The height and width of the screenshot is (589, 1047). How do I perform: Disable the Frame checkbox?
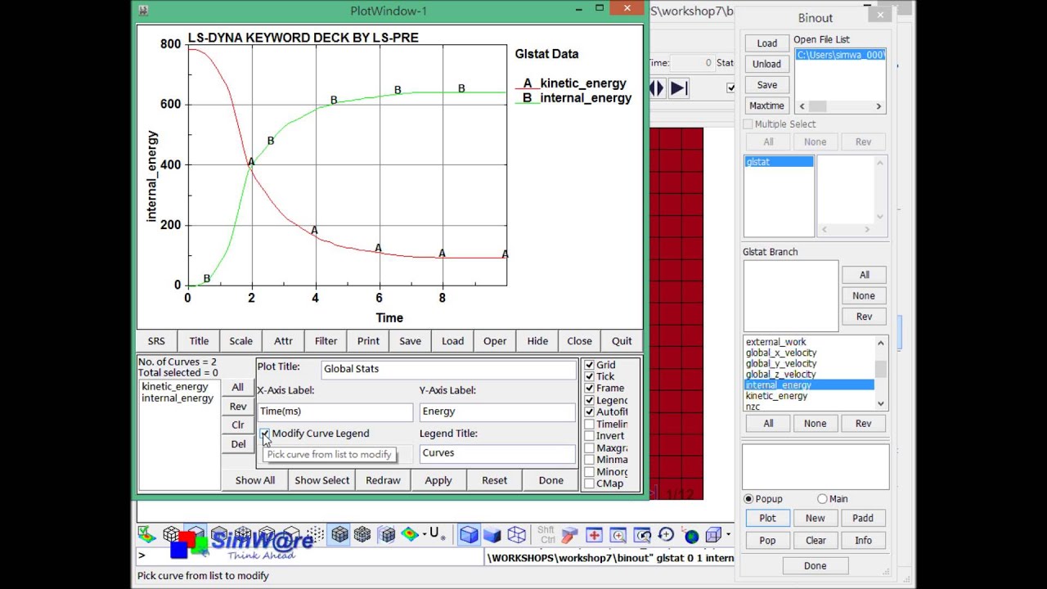[589, 388]
